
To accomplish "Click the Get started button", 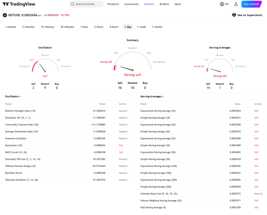I will 251,4.
